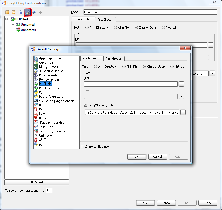This screenshot has width=222, height=210.
Task: Browse for File in Default Settings
Action: (x=181, y=84)
